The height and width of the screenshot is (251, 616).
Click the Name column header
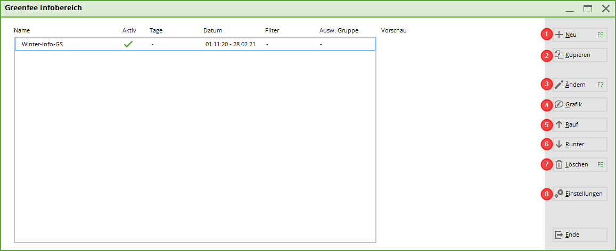[x=22, y=30]
